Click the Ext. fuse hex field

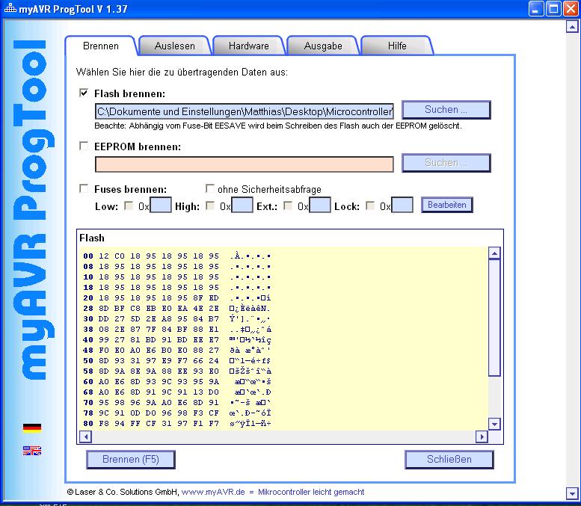coord(320,205)
